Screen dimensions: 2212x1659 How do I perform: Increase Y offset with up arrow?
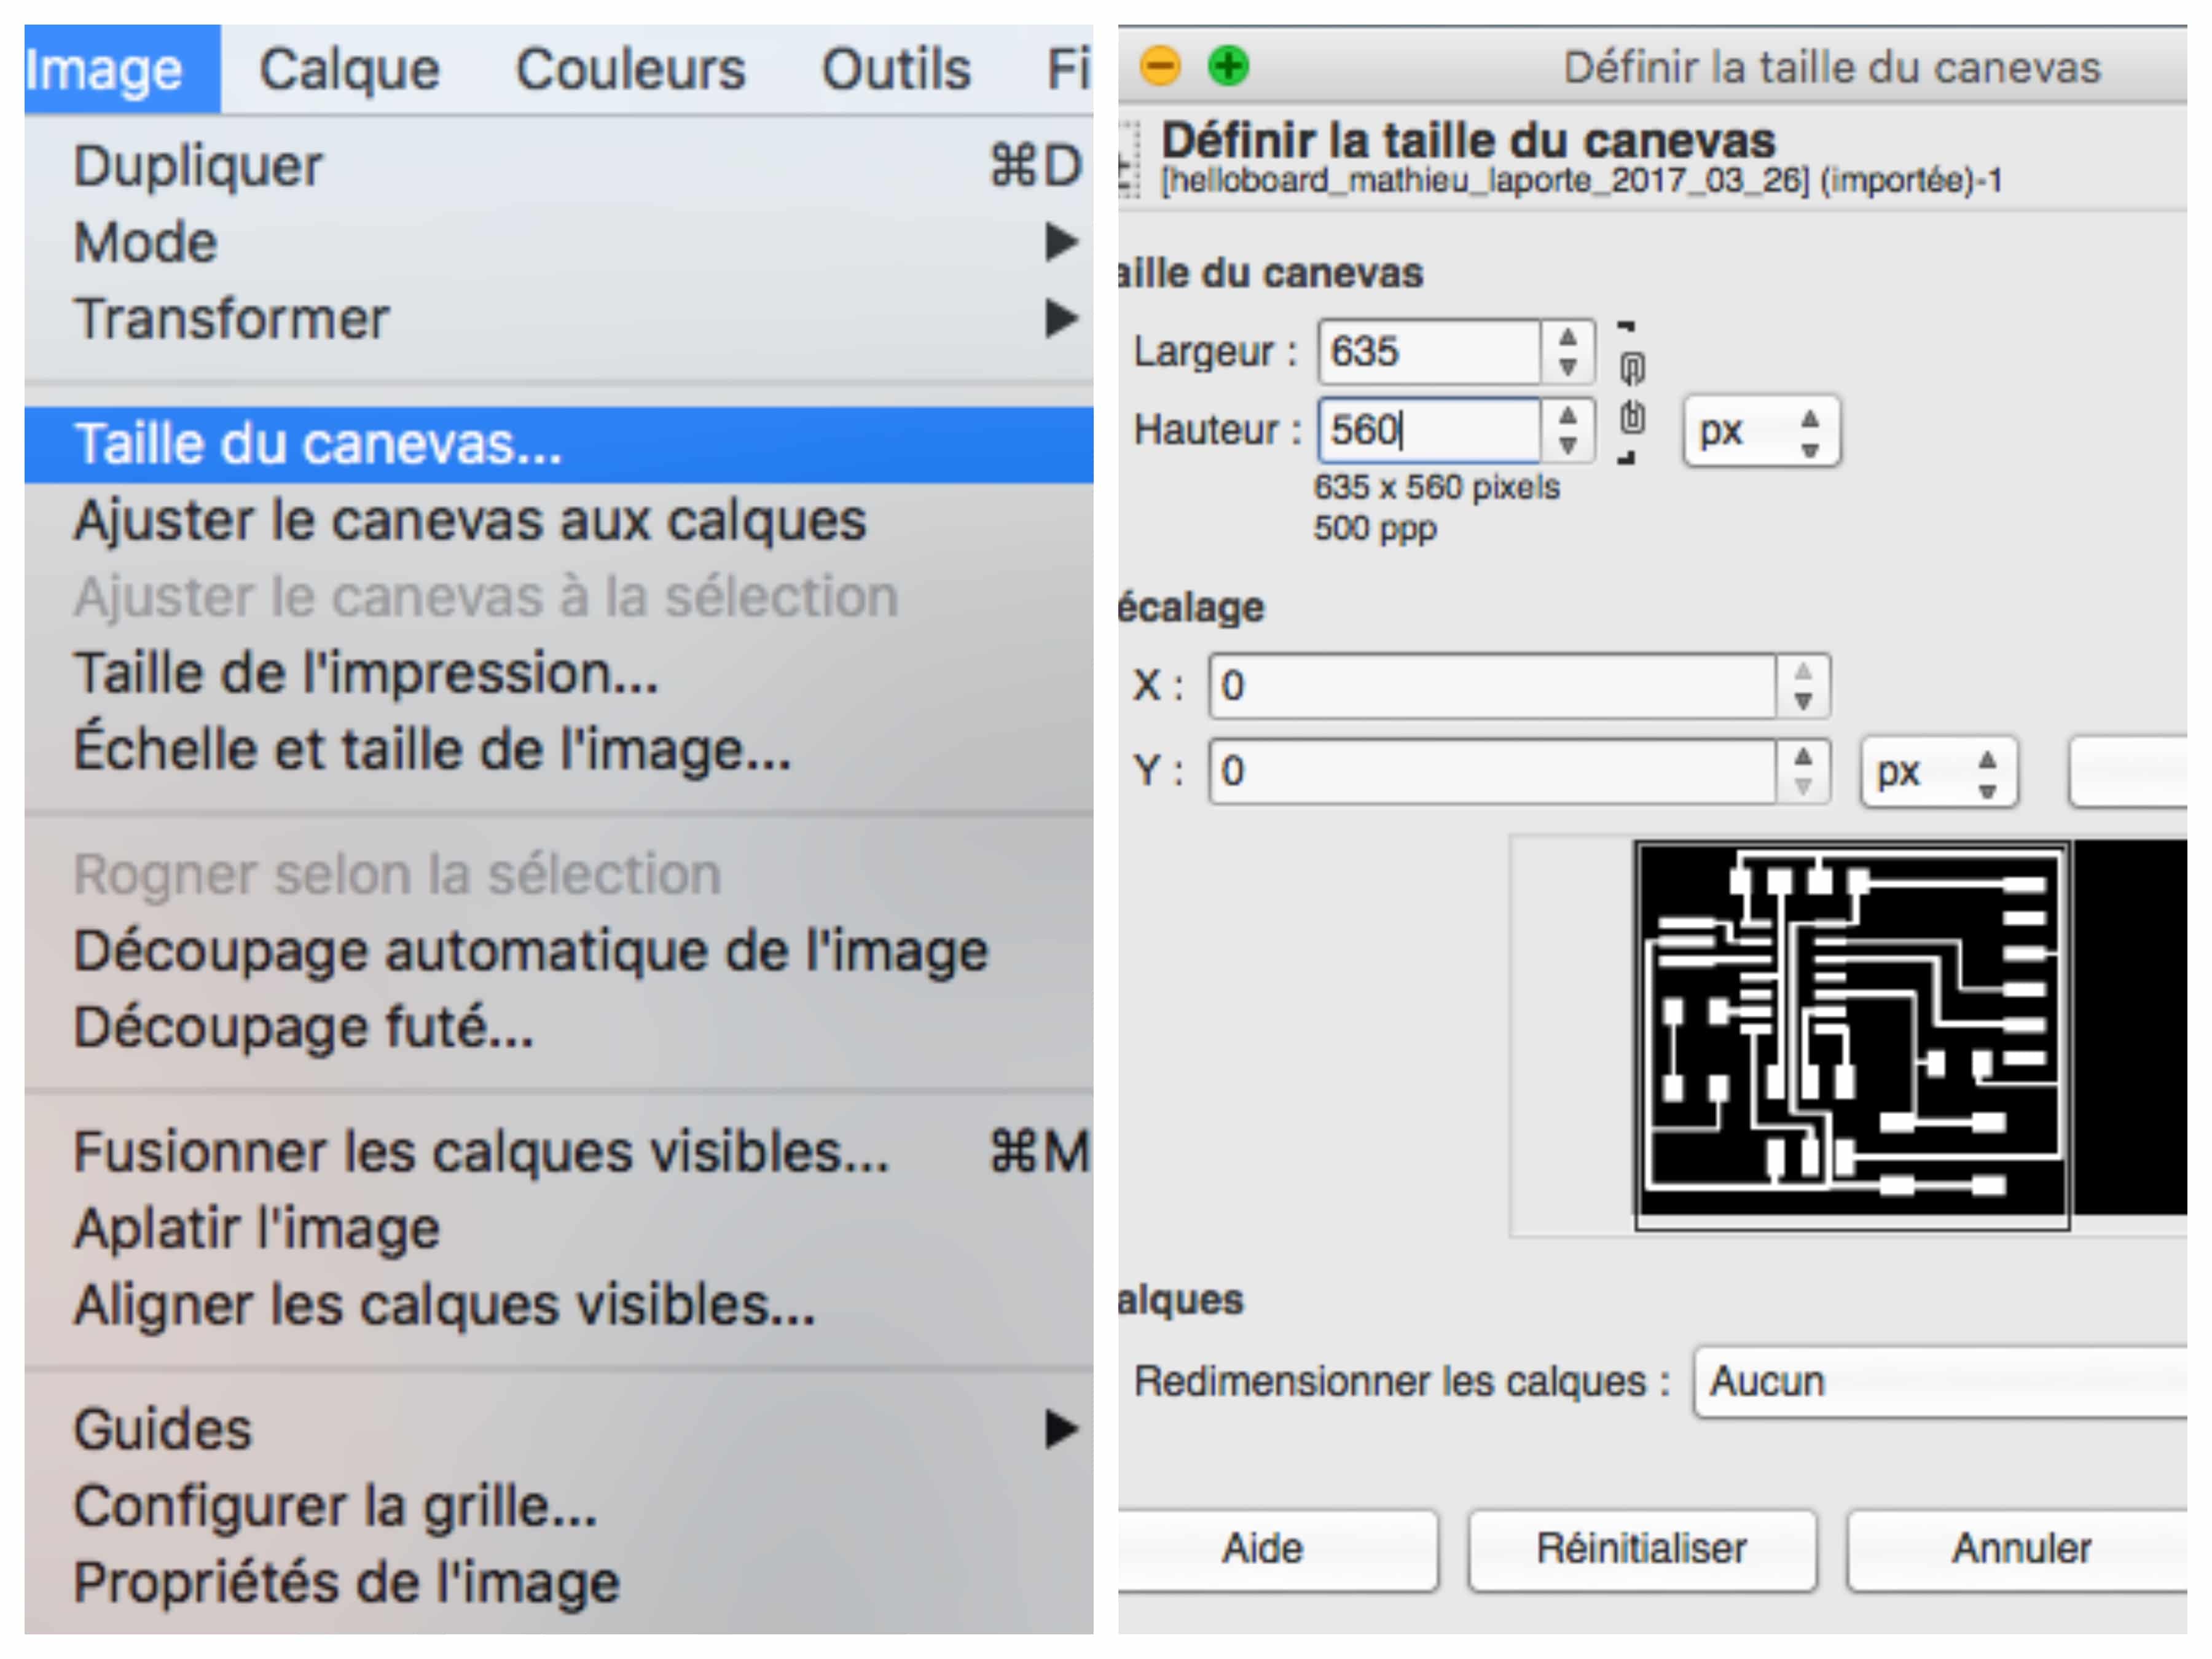point(1803,756)
